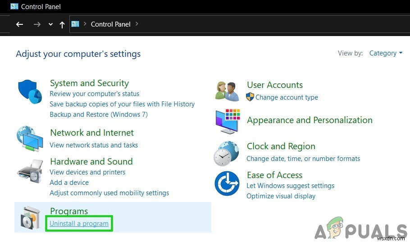Screen dimensions: 410x243
Task: Click the UAC shield beside Change account type
Action: [250, 97]
